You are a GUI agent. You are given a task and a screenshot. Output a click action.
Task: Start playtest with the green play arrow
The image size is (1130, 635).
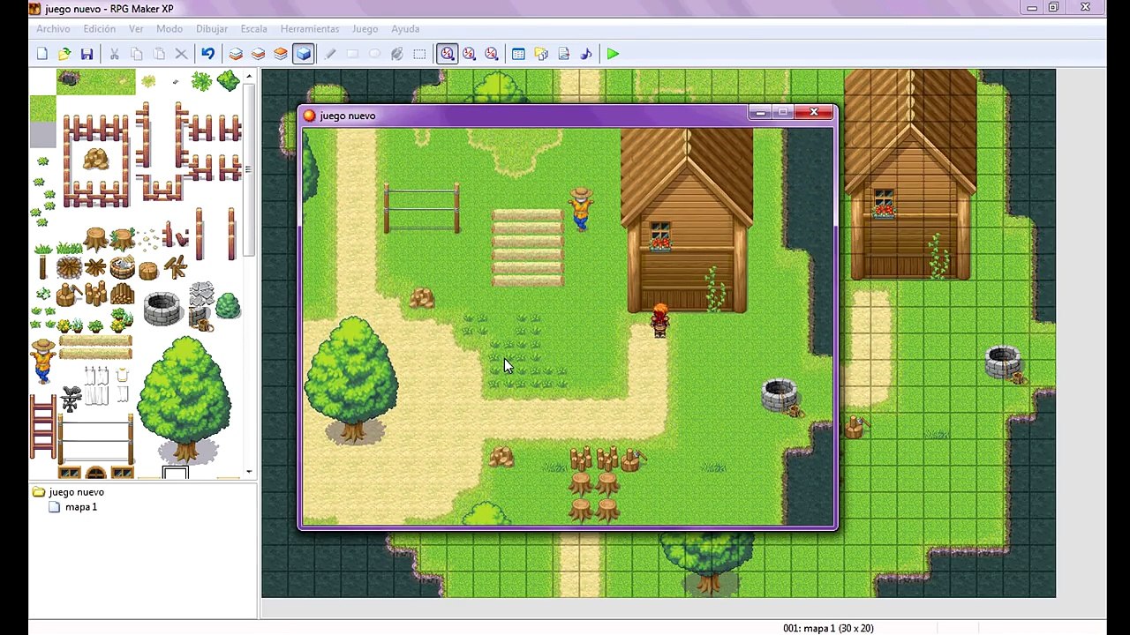(x=613, y=54)
